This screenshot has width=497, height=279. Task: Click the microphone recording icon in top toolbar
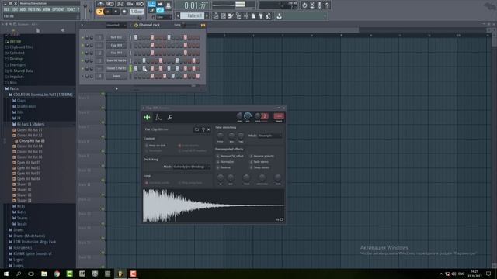pos(319,5)
